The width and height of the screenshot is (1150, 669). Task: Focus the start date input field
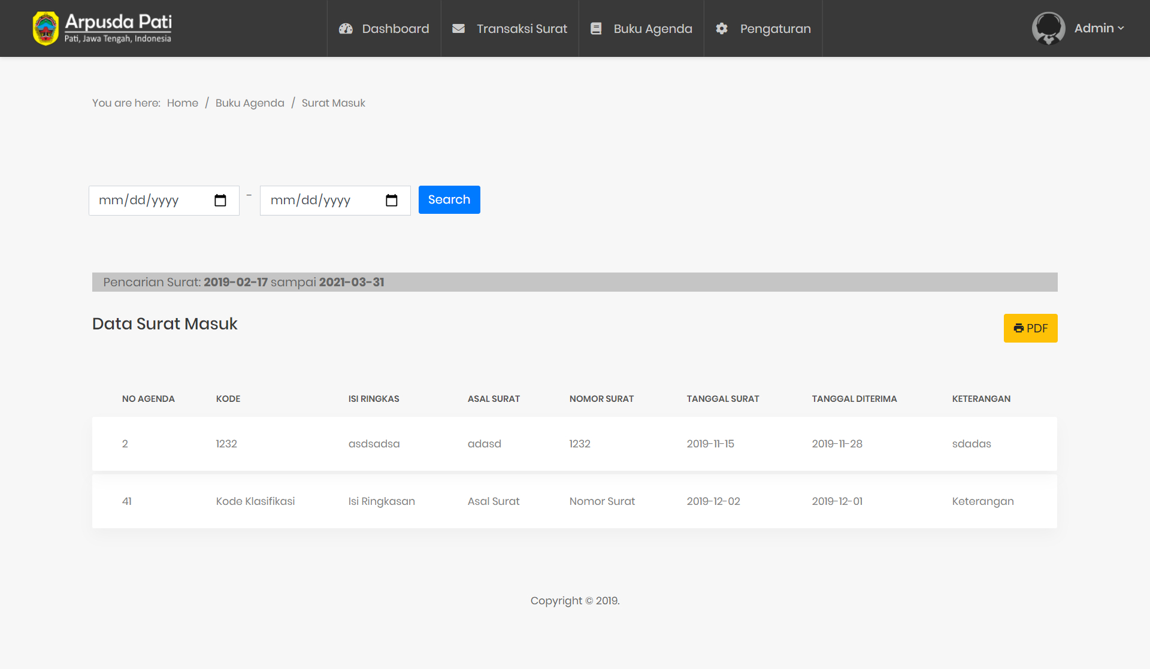point(150,201)
